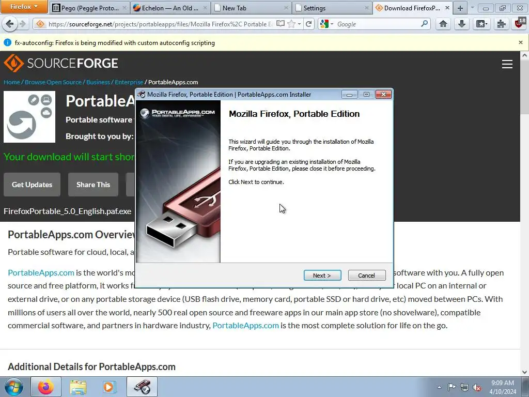Click the blue info icon in notification bar

[x=7, y=42]
